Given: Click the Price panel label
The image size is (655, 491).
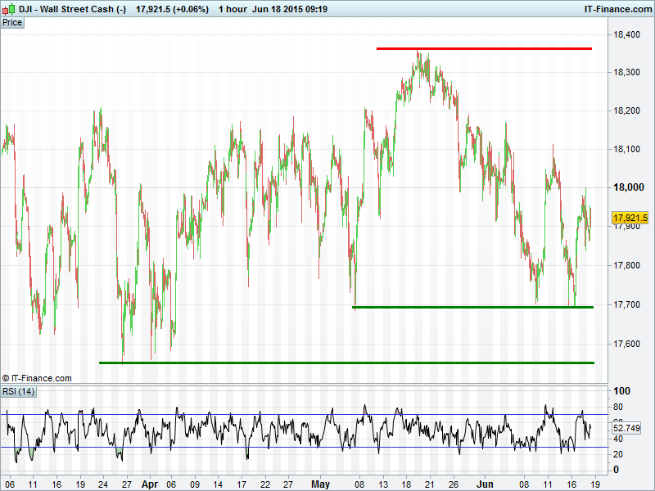Looking at the screenshot, I should (12, 22).
